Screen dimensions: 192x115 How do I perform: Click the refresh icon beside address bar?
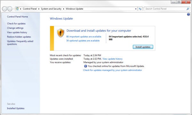pyautogui.click(x=140, y=9)
